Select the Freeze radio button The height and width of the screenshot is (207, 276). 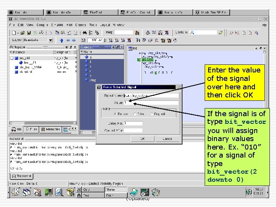coord(115,114)
